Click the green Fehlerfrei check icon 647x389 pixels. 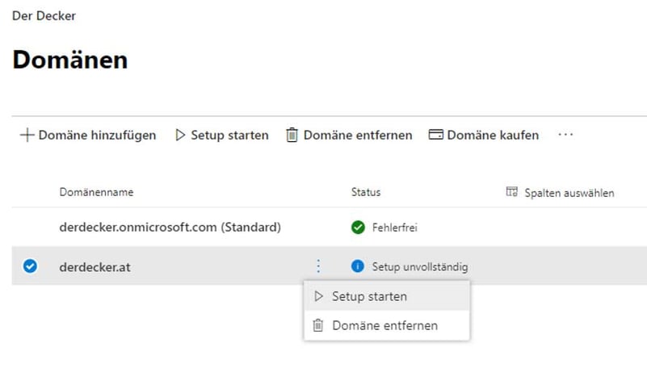[x=358, y=227]
